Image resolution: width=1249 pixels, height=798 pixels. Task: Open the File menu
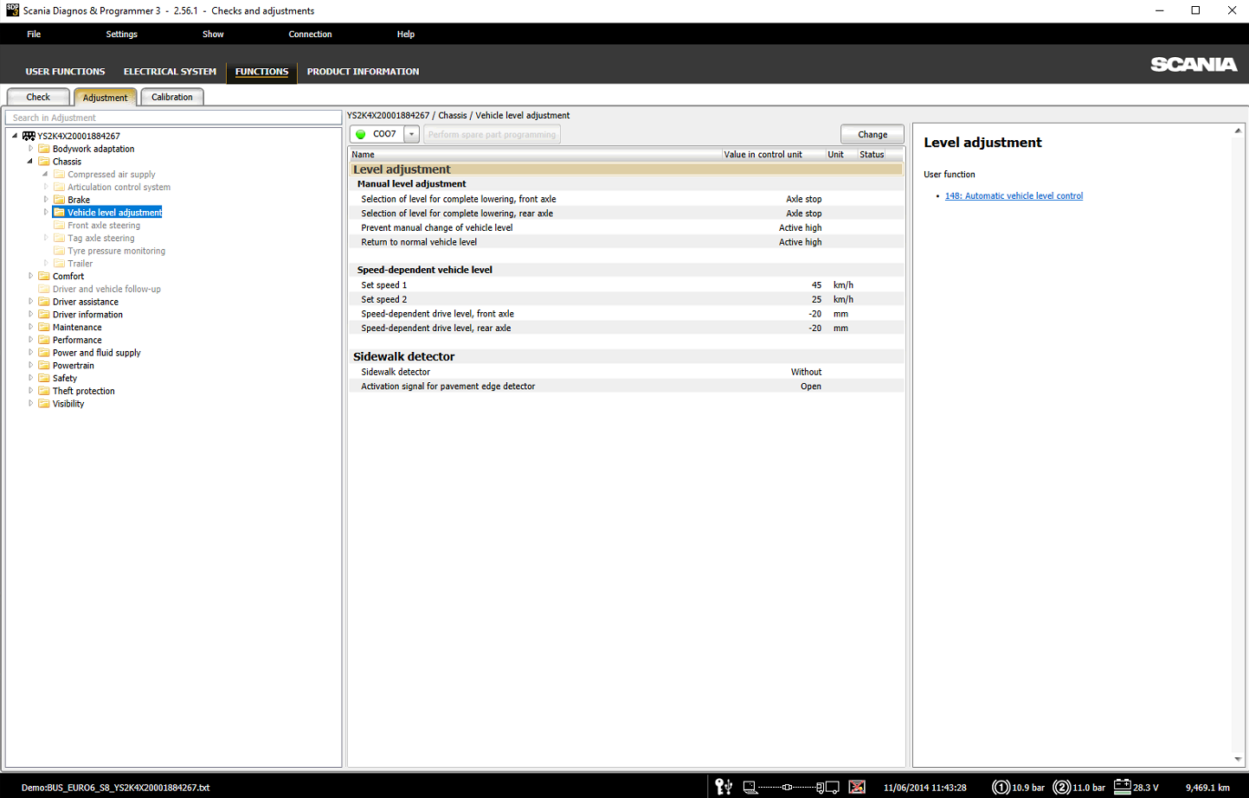(34, 35)
